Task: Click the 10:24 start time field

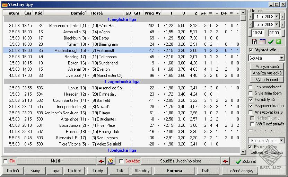Action: (x=258, y=33)
